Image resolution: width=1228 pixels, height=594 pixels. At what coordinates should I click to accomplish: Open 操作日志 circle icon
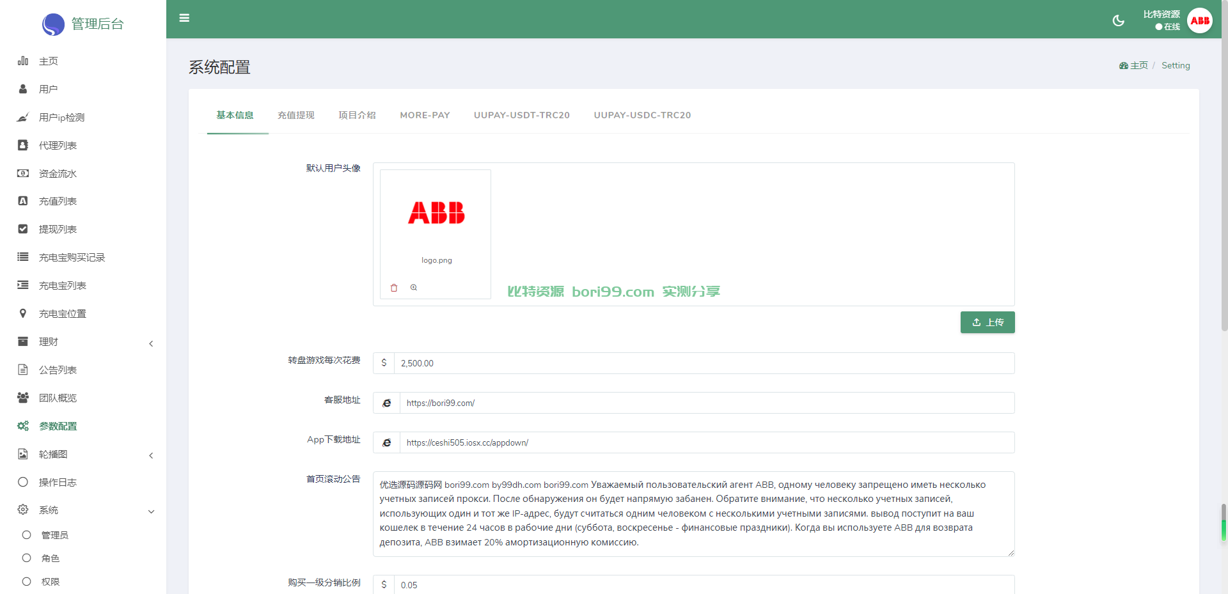coord(23,482)
